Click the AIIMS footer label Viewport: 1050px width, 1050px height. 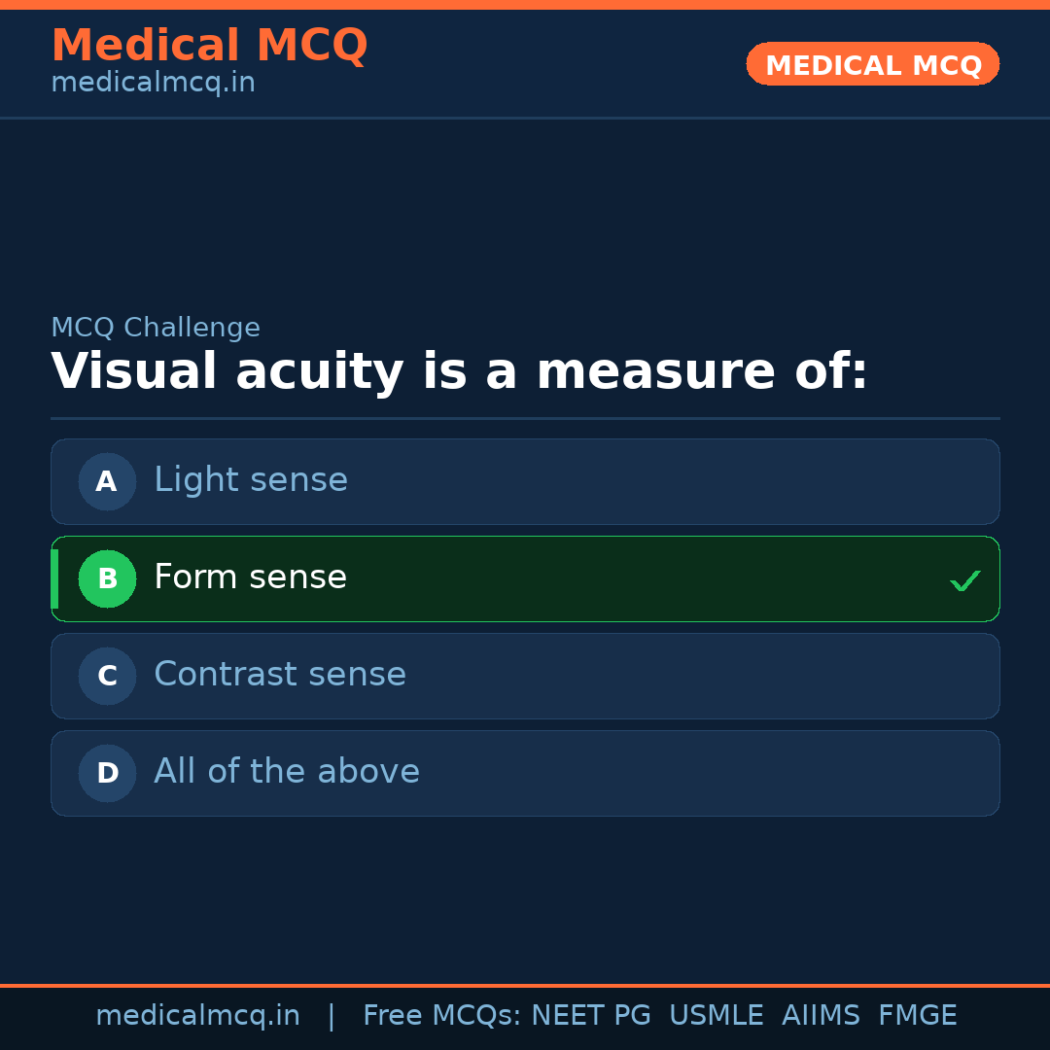point(821,1016)
